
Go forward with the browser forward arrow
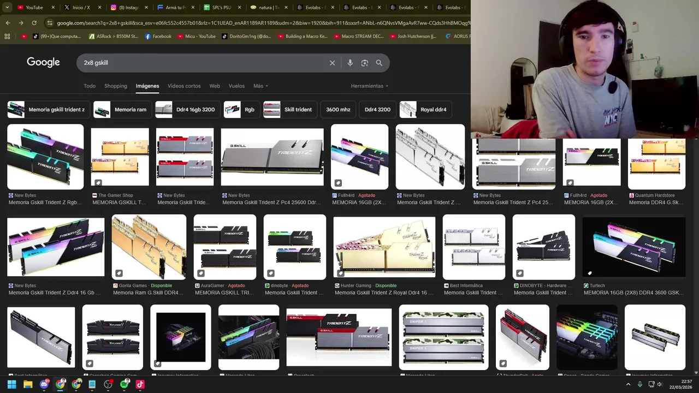pyautogui.click(x=21, y=23)
